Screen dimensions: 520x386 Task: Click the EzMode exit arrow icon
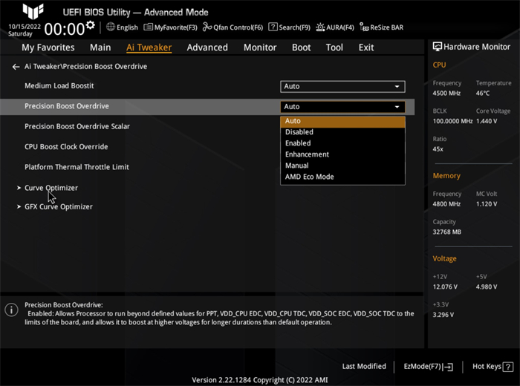(x=448, y=367)
